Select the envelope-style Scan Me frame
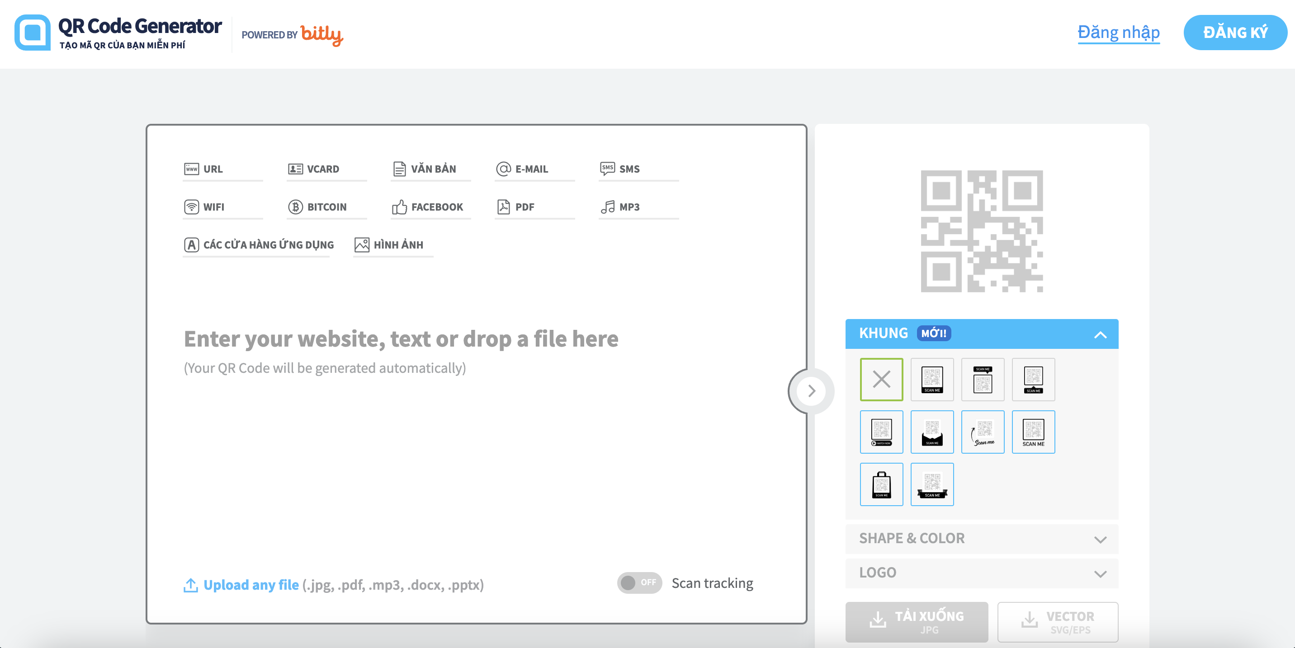Image resolution: width=1295 pixels, height=648 pixels. [932, 432]
